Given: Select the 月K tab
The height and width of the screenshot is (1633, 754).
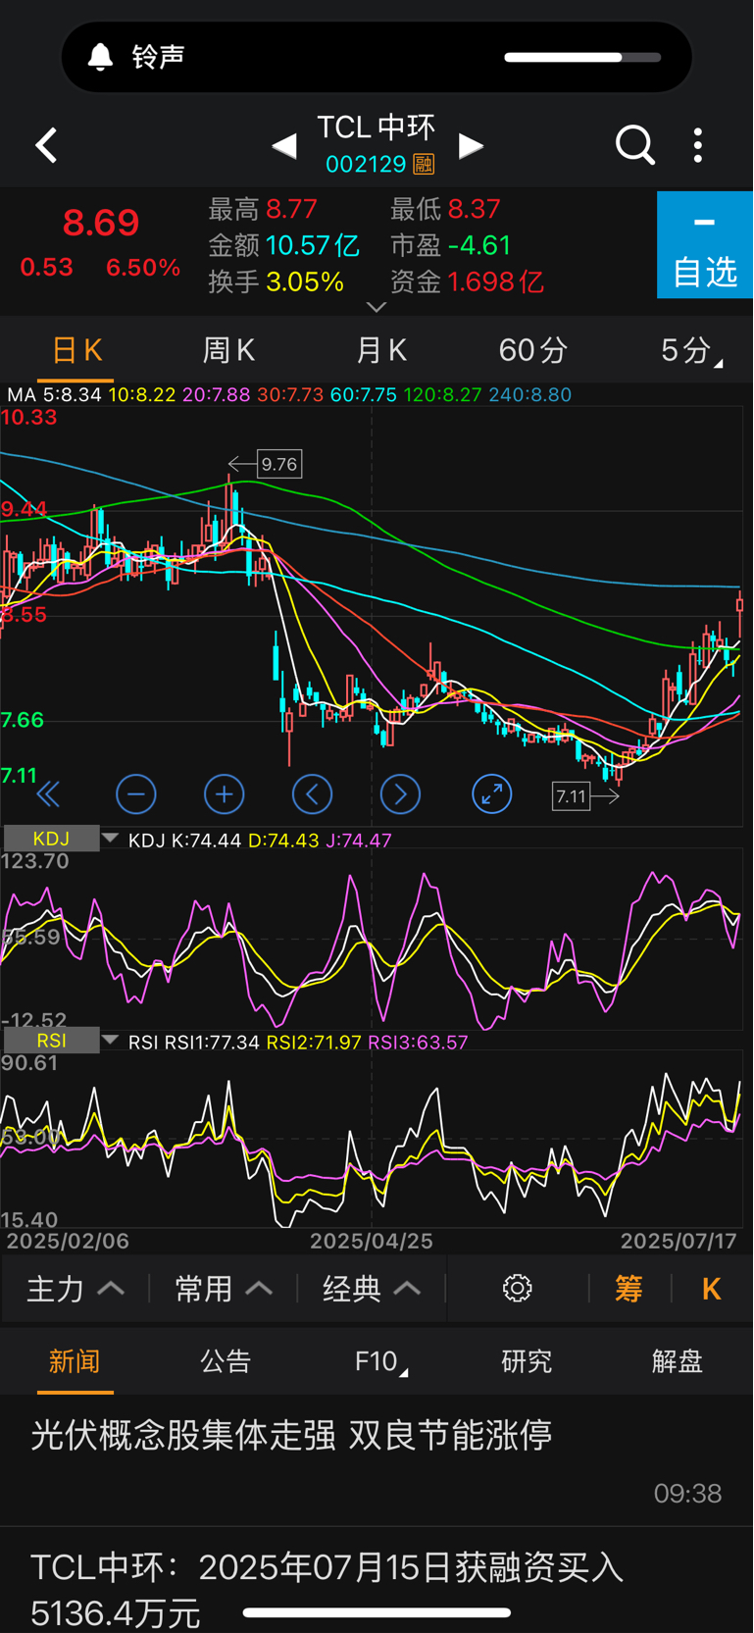Looking at the screenshot, I should [380, 350].
